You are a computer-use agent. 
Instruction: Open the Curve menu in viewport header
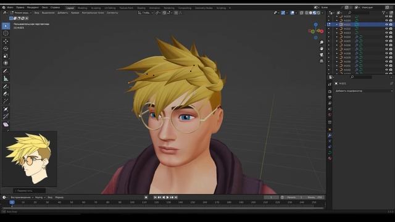tap(75, 13)
